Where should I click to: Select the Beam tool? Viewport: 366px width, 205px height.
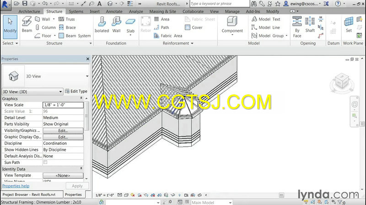point(27,25)
